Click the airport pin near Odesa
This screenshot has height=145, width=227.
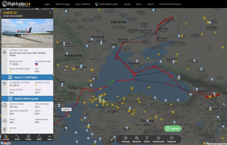click(x=113, y=47)
